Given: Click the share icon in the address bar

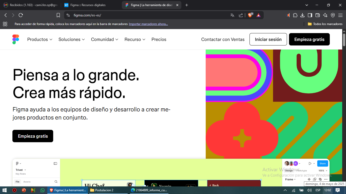Looking at the screenshot, I should 241,15.
